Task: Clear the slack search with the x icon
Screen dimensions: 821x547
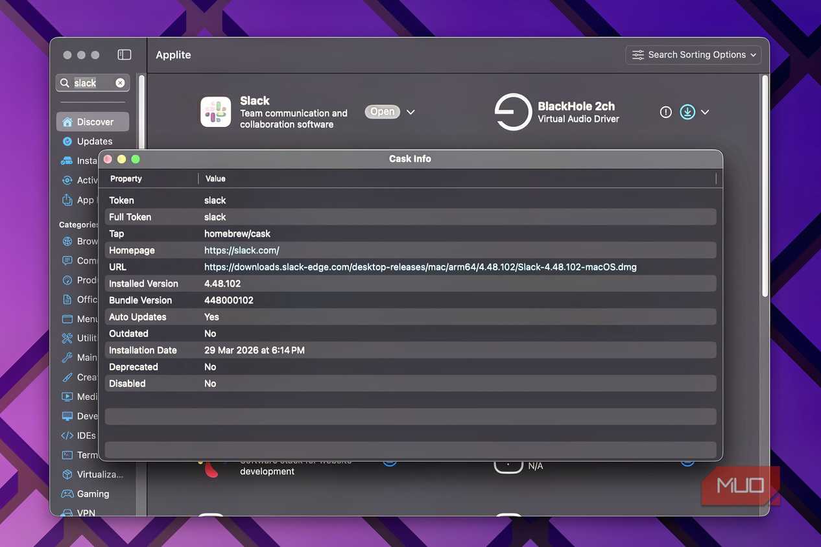Action: [x=120, y=83]
